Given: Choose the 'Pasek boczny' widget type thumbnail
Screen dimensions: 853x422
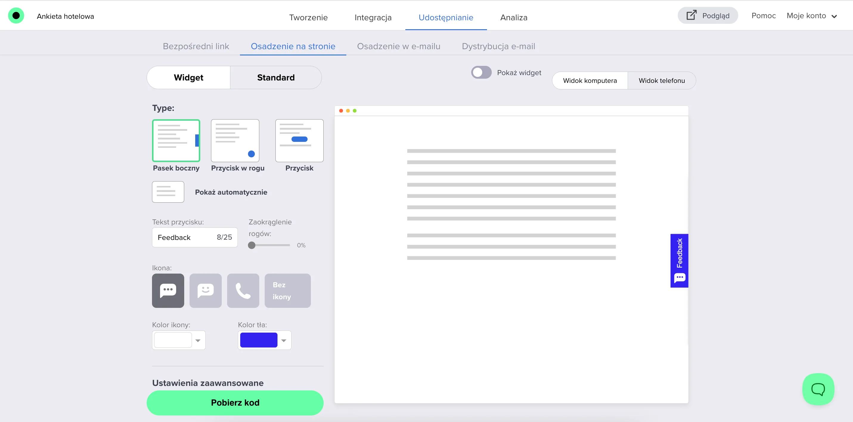Looking at the screenshot, I should [x=176, y=140].
